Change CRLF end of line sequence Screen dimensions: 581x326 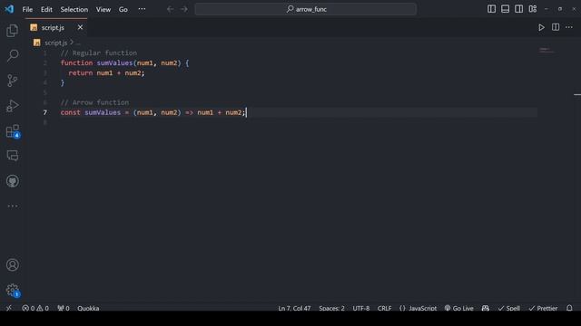(x=384, y=308)
